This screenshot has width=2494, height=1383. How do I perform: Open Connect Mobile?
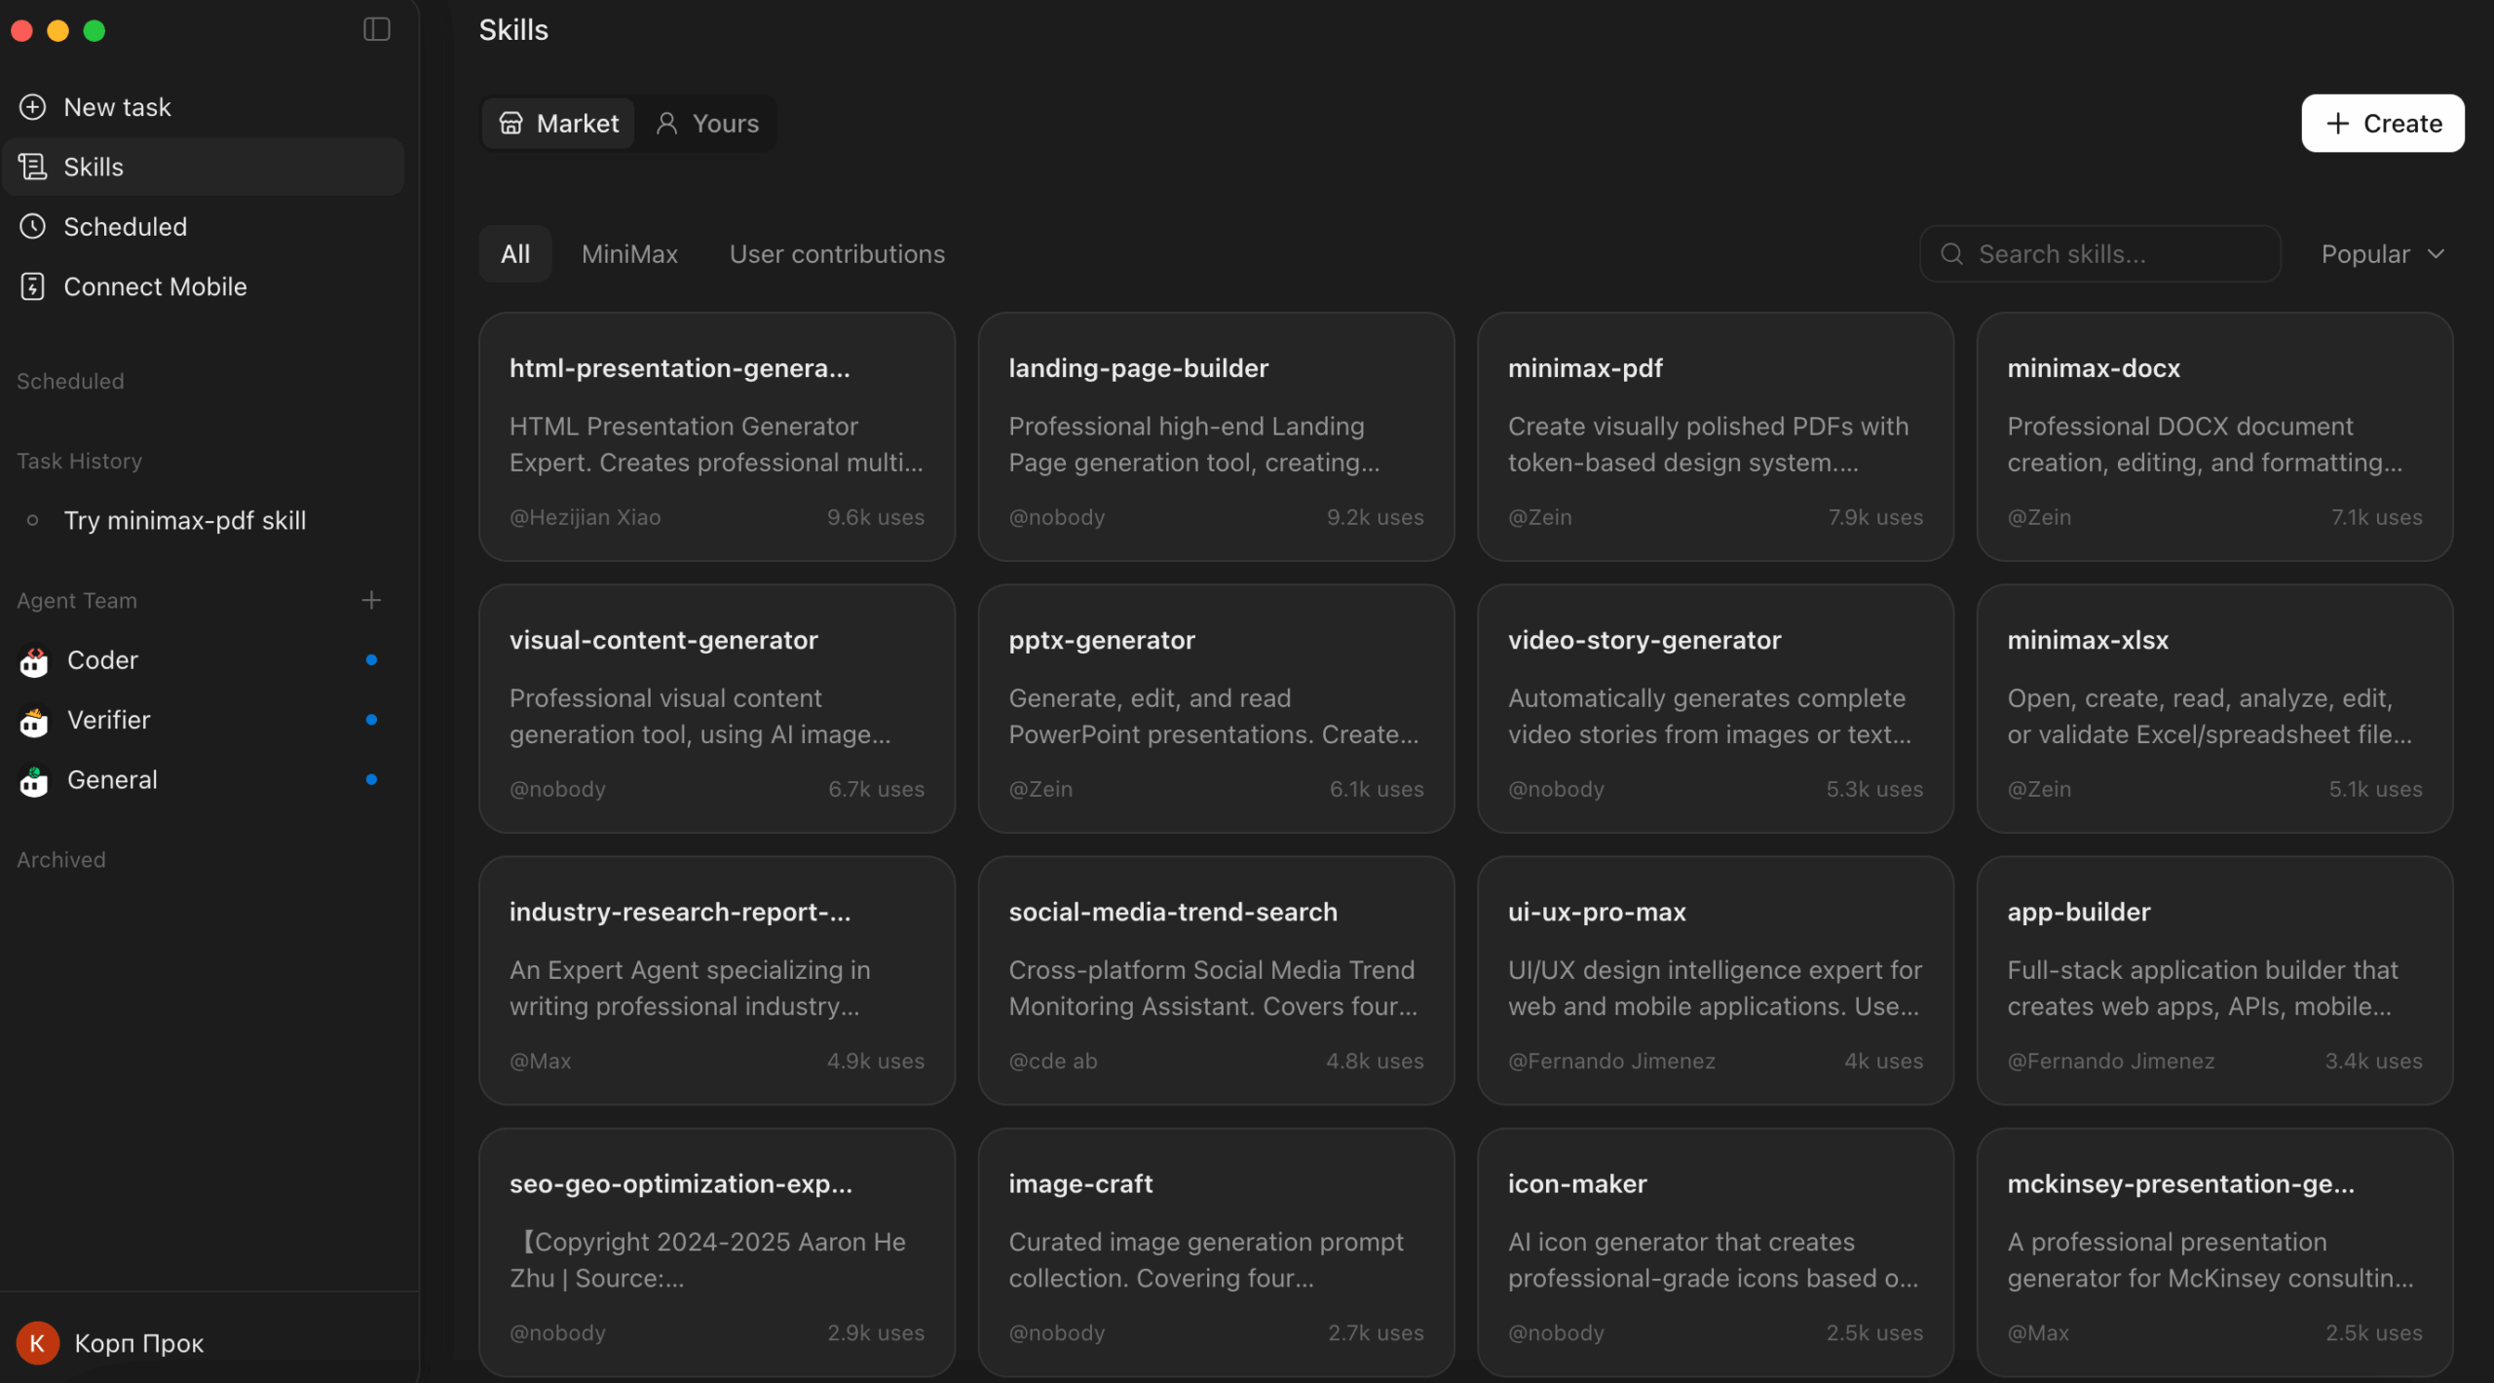click(204, 286)
